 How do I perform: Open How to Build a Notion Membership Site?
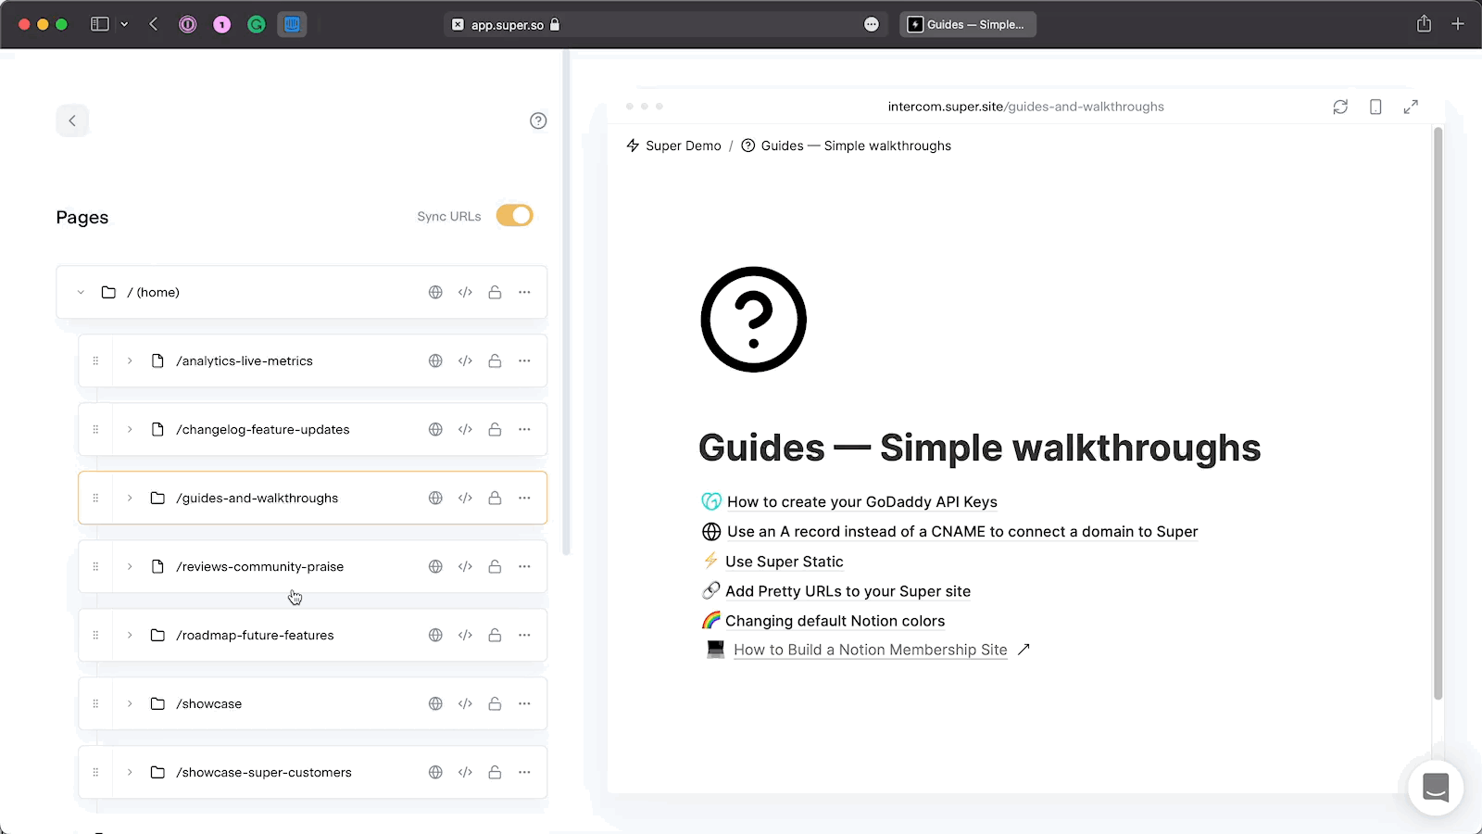870,651
